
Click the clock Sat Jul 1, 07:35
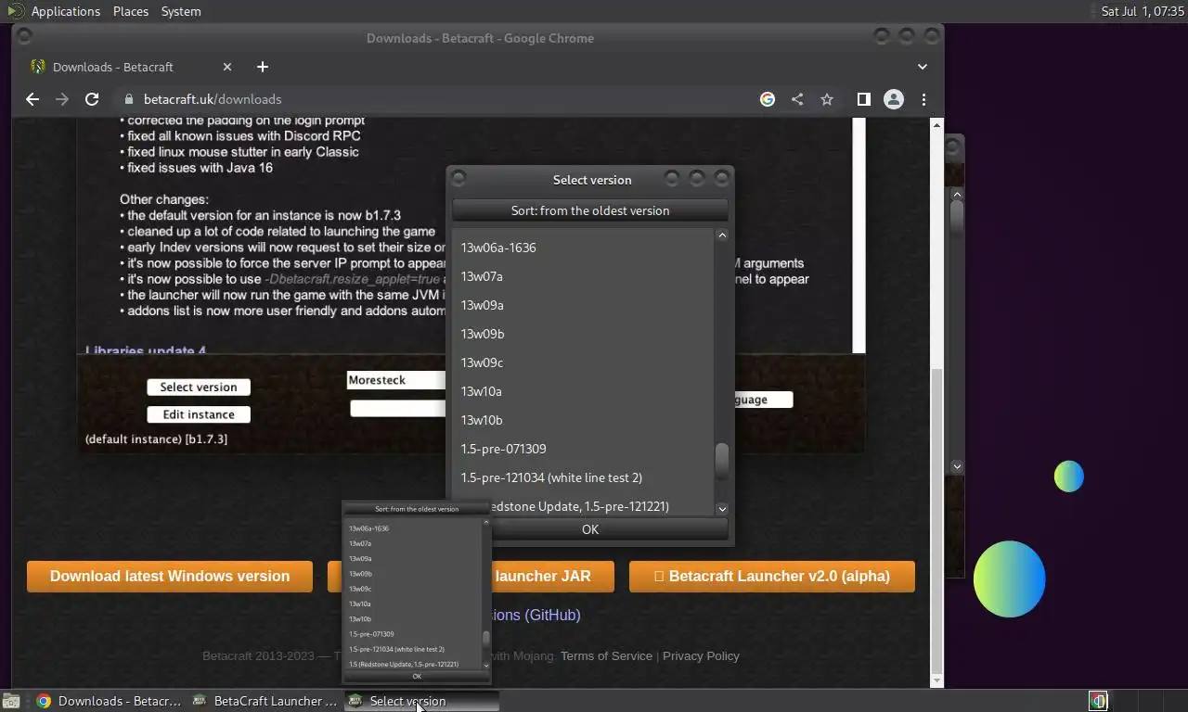(x=1143, y=11)
